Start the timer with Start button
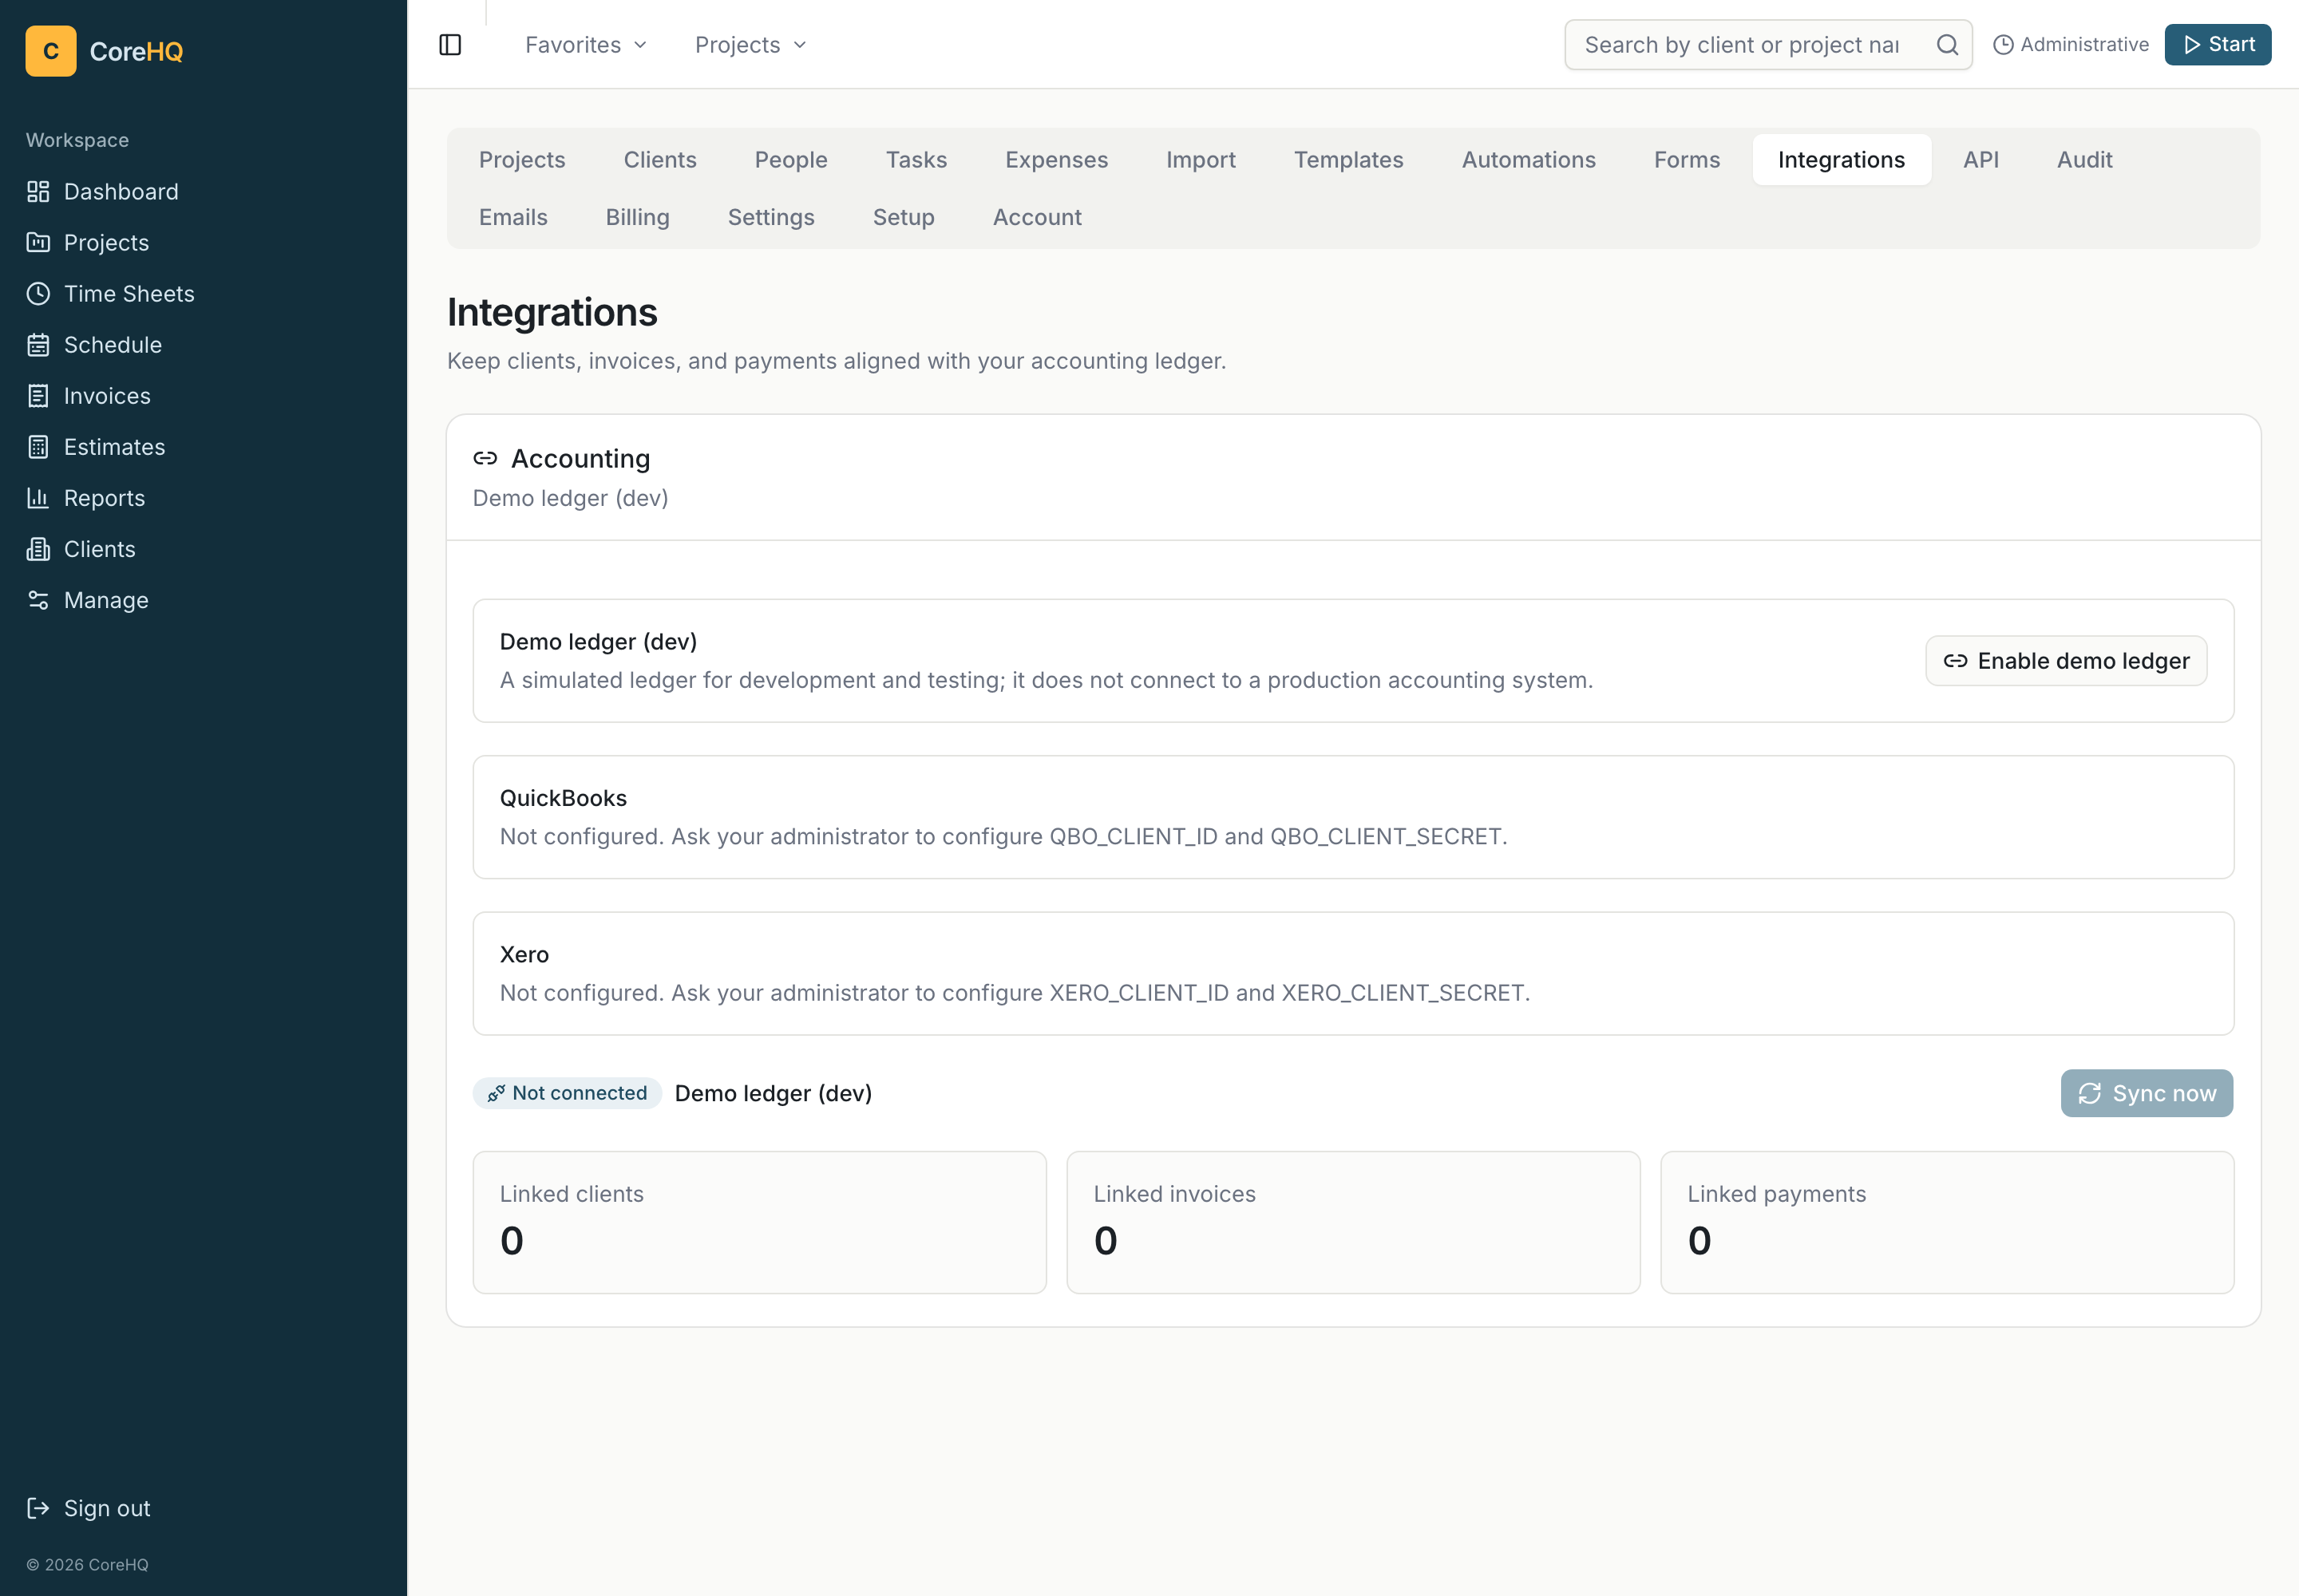2299x1596 pixels. [x=2217, y=45]
